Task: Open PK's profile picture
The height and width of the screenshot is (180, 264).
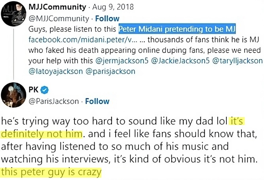Action: pyautogui.click(x=13, y=95)
